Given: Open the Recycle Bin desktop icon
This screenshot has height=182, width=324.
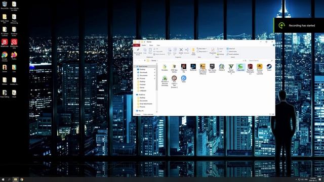Looking at the screenshot, I should click(5, 6).
